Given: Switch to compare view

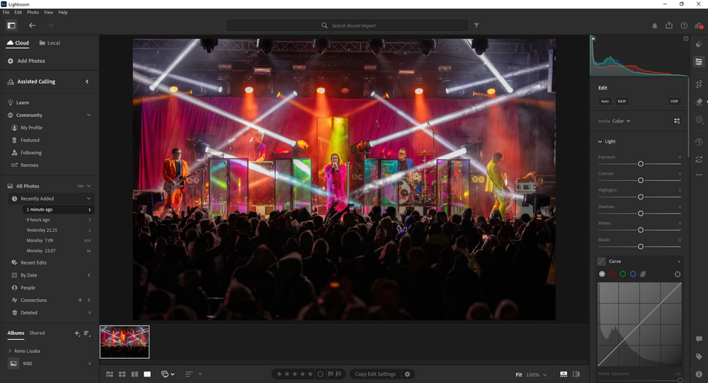Looking at the screenshot, I should [x=135, y=374].
